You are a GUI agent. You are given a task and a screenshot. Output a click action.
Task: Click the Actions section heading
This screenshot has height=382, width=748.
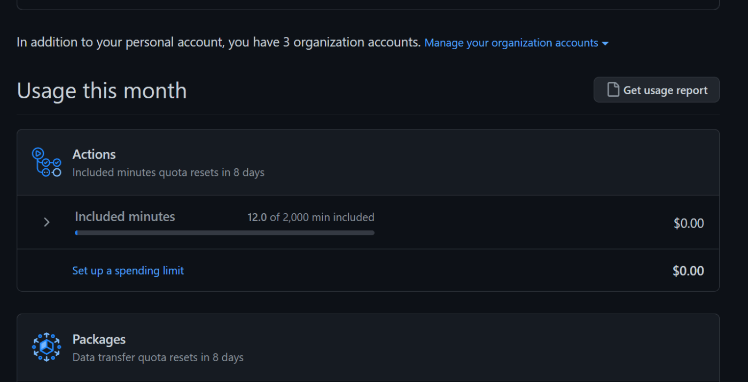pos(94,154)
